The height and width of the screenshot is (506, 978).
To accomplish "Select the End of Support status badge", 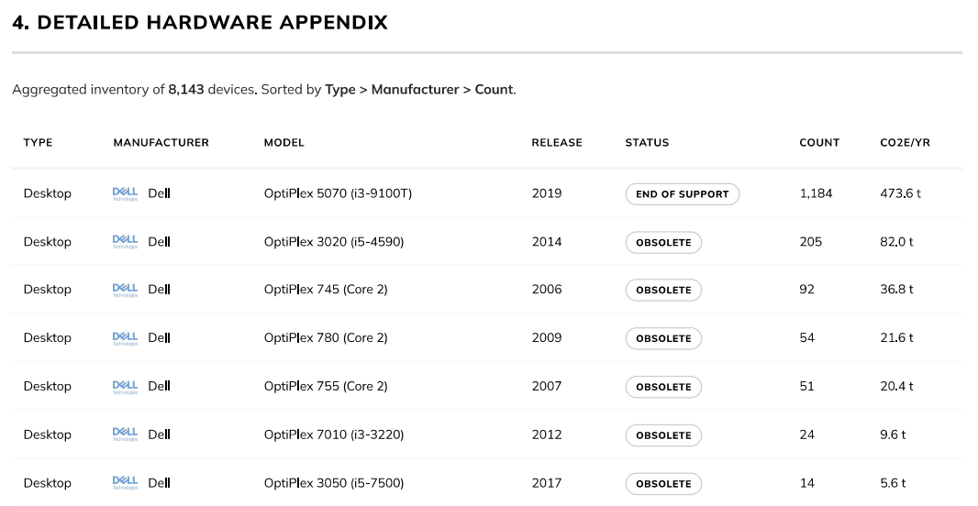I will click(682, 194).
